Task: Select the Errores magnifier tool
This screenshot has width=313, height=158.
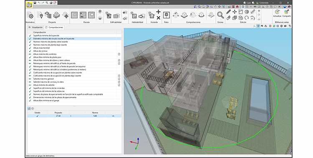Action: pos(220,15)
